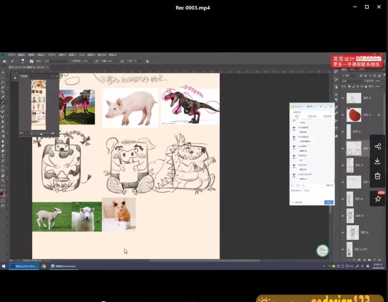Select the Lasso tool
The image size is (388, 302).
click(x=3, y=82)
